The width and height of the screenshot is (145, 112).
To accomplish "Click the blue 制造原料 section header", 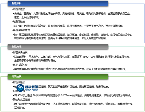I will (58, 3).
